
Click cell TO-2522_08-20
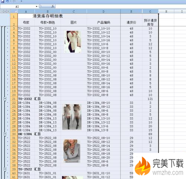[x=99, y=157]
